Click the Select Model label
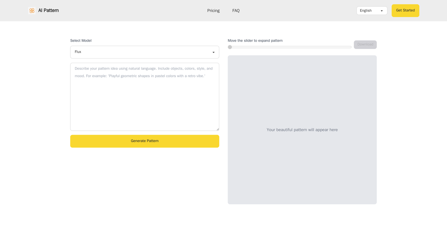447x233 pixels. pos(81,41)
